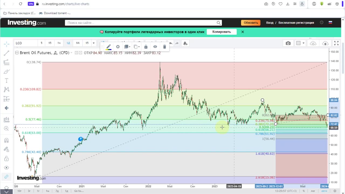345x194 pixels.
Task: Collapse the Brent Oil Futures legend
Action: pyautogui.click(x=17, y=53)
